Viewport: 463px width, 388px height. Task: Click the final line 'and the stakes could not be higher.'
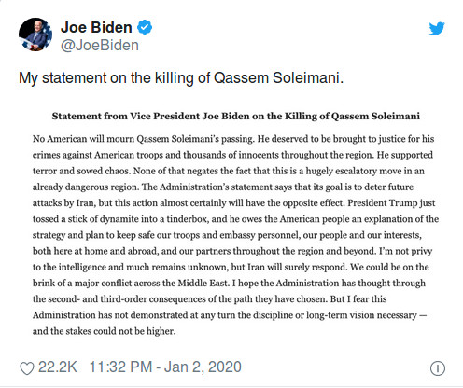[x=104, y=331]
